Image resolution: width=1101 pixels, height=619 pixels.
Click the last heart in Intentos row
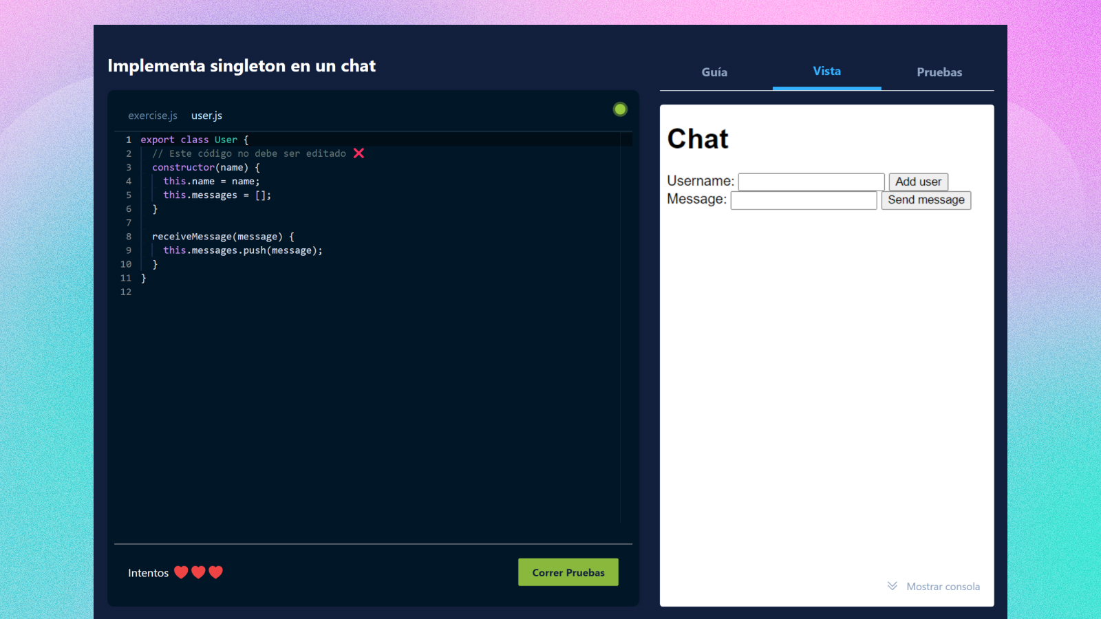click(x=216, y=572)
